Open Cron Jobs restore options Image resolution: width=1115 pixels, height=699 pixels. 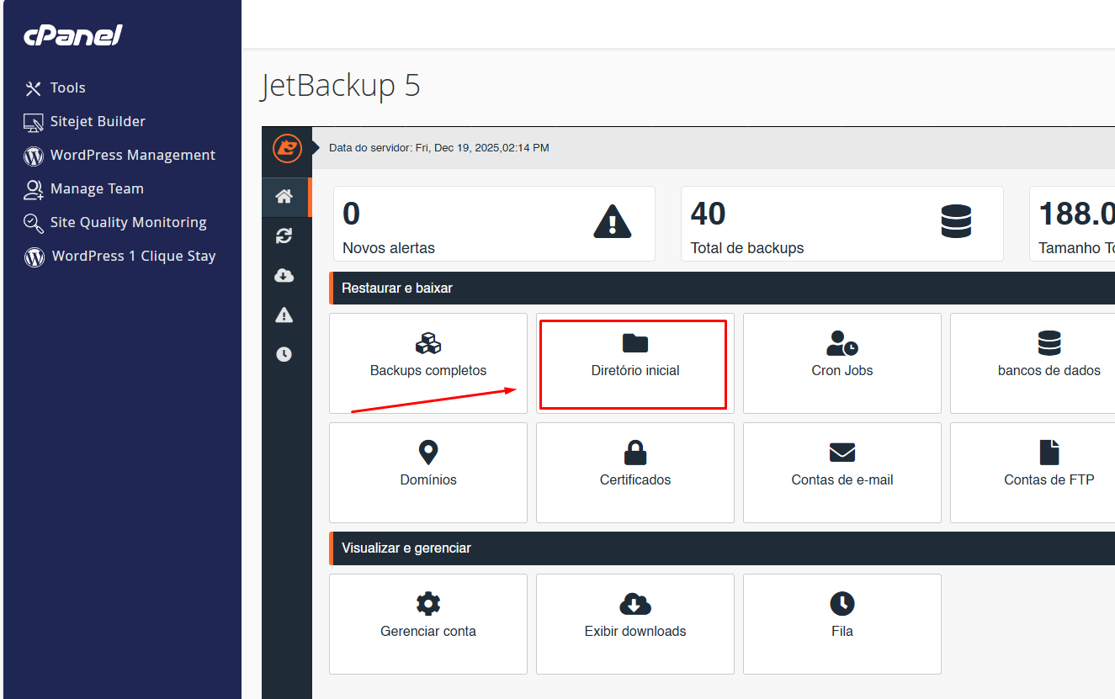[842, 363]
